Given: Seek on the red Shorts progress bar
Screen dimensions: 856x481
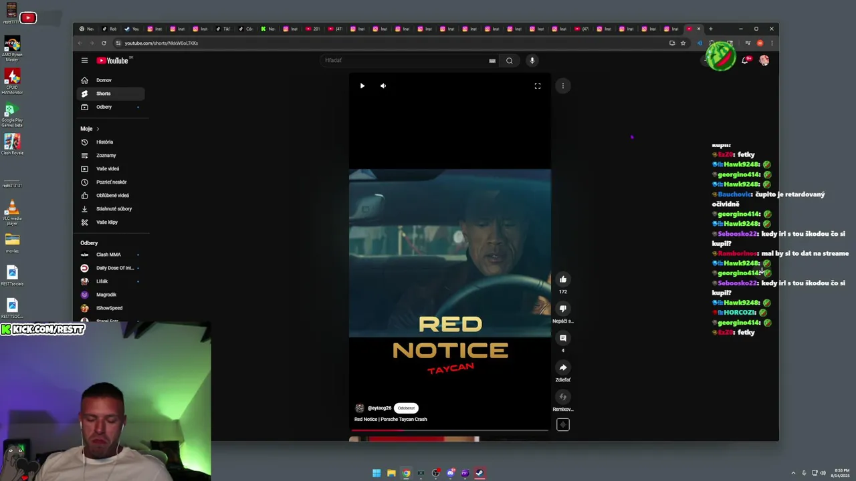Looking at the screenshot, I should click(449, 430).
